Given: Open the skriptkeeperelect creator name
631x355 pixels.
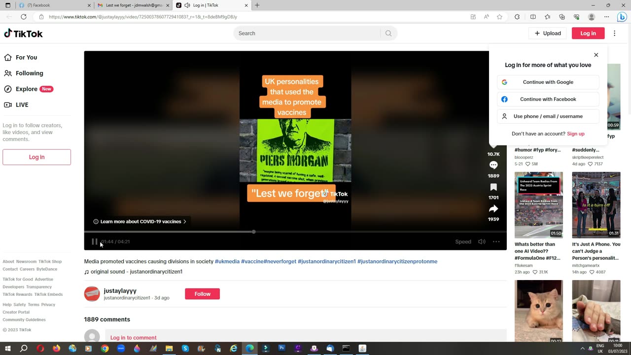Looking at the screenshot, I should click(588, 157).
